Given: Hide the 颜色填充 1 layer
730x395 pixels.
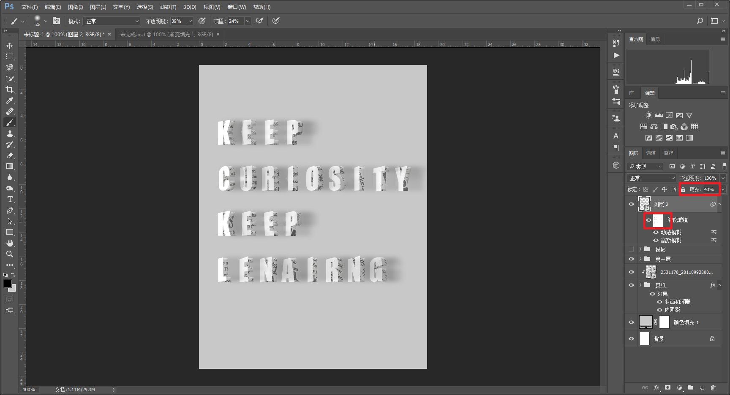Looking at the screenshot, I should tap(631, 322).
